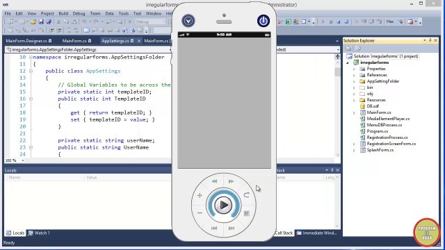Open the Build menu
The width and height of the screenshot is (445, 250).
point(63,13)
